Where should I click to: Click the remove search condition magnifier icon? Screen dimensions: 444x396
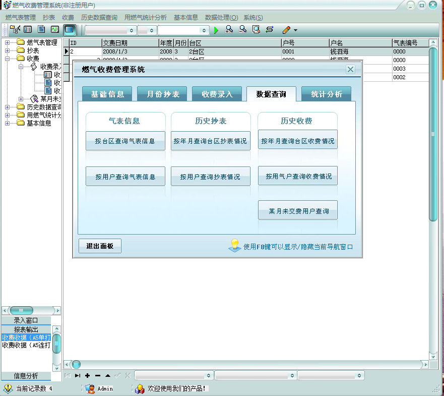pyautogui.click(x=242, y=29)
